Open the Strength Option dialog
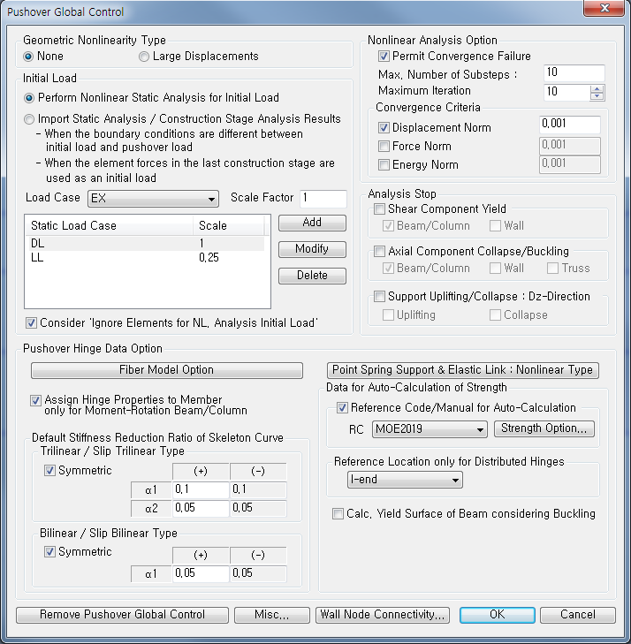This screenshot has width=631, height=644. [544, 429]
